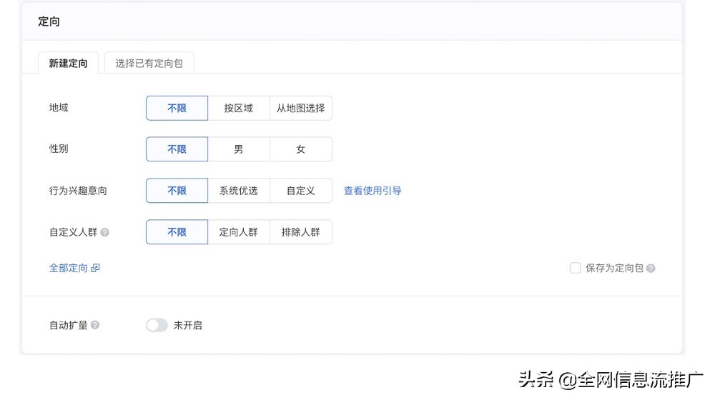This screenshot has height=400, width=715.
Task: Select 从地图选择 option
Action: pyautogui.click(x=301, y=108)
